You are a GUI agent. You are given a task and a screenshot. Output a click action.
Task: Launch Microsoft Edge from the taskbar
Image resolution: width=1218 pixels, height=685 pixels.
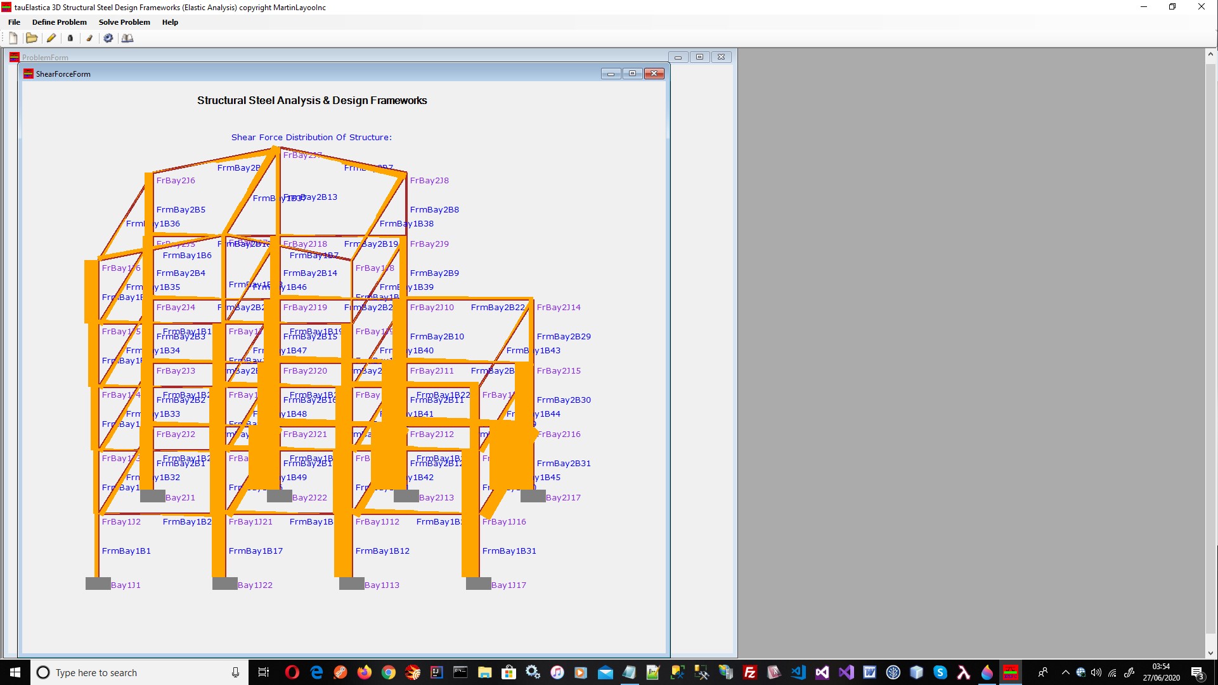(x=316, y=672)
